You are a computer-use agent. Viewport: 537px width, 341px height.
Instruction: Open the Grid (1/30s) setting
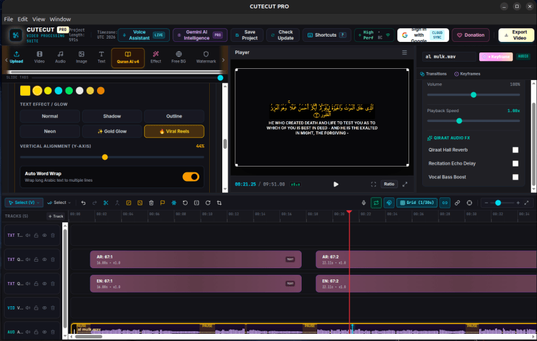coord(417,203)
